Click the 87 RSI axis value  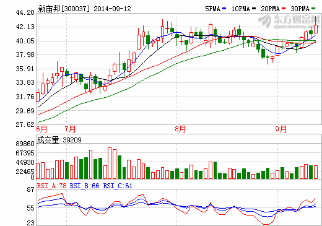[x=30, y=189]
